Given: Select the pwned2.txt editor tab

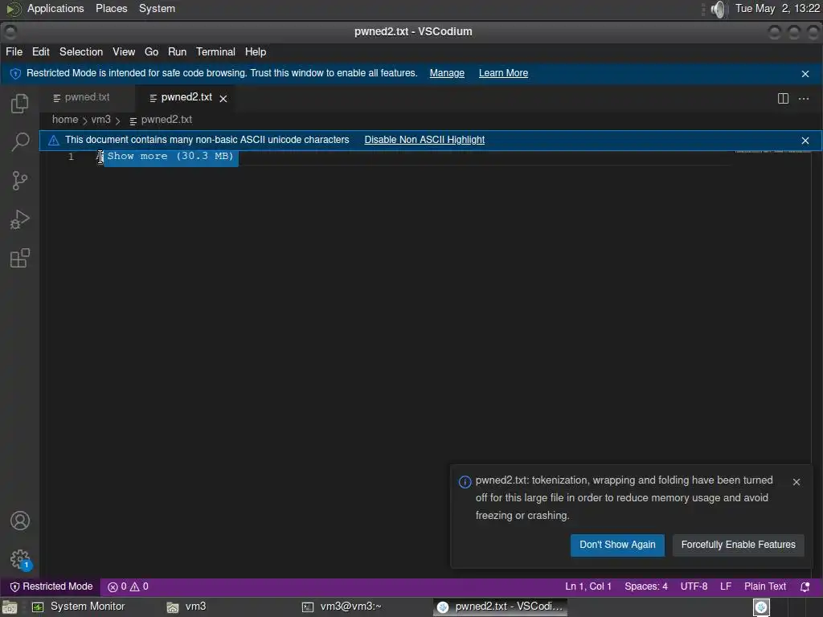Looking at the screenshot, I should tap(186, 97).
